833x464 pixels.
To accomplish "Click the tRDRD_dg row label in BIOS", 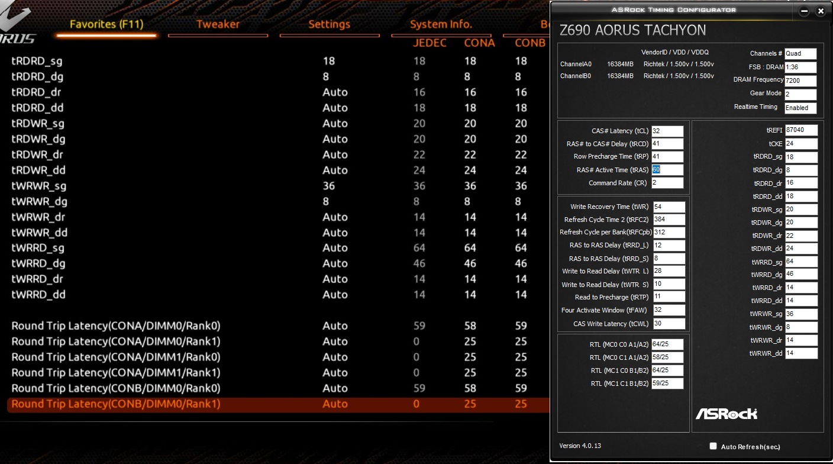I will pyautogui.click(x=37, y=77).
